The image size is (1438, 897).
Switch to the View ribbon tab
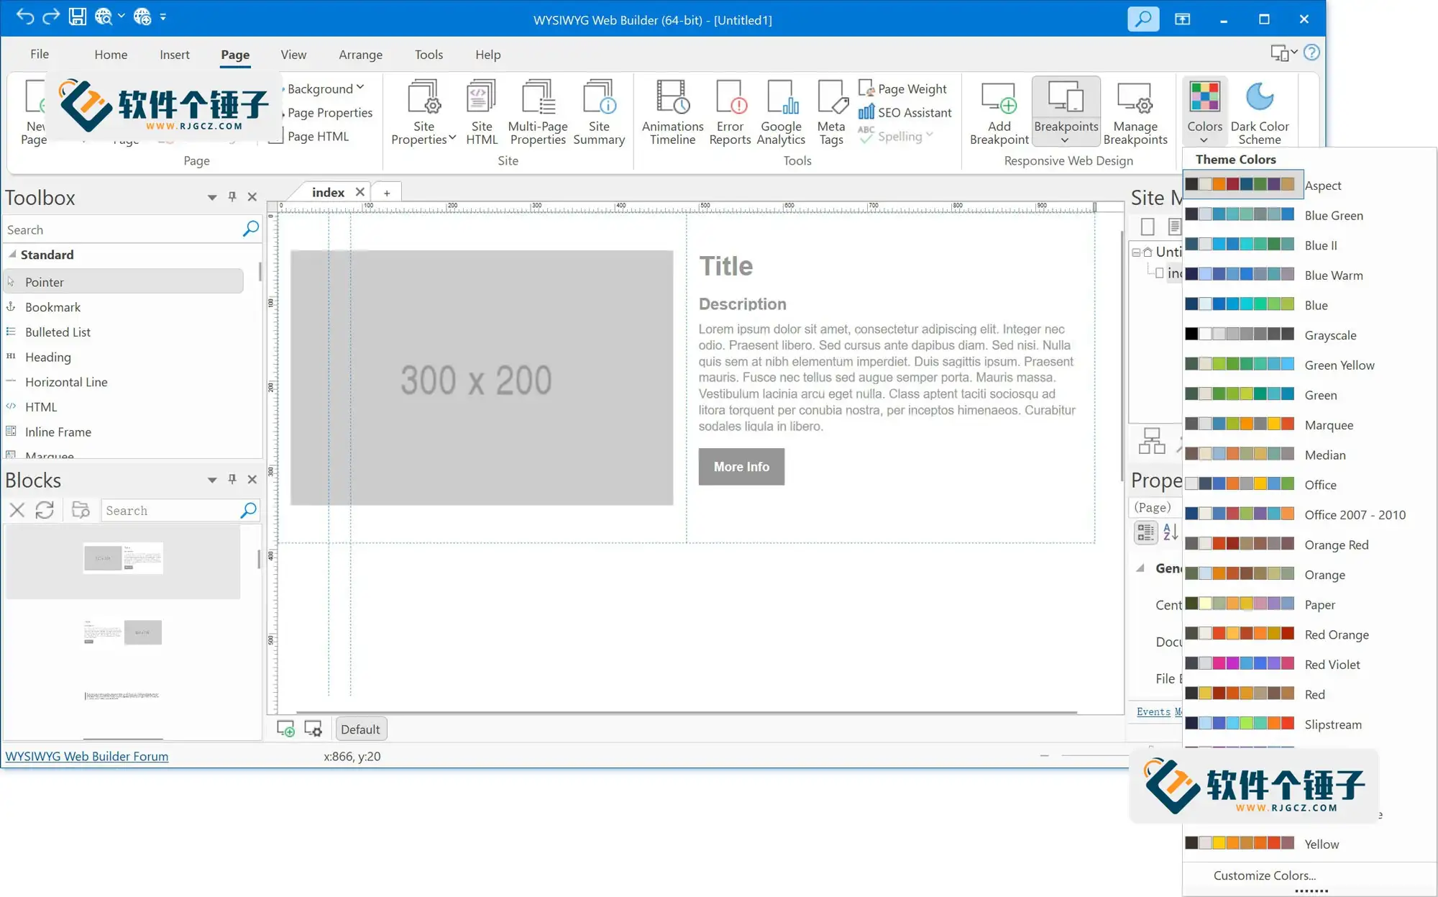tap(293, 54)
